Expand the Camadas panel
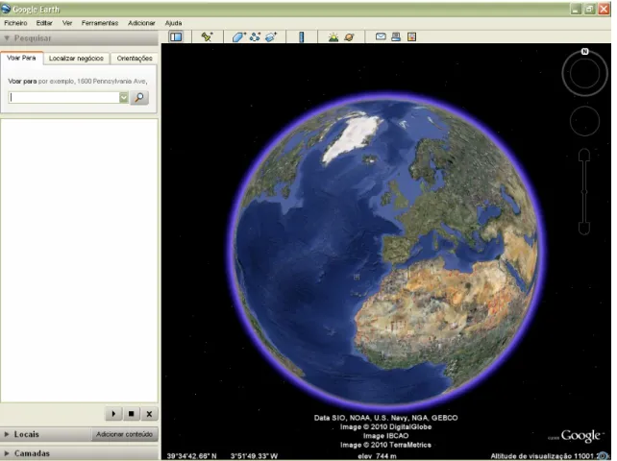The height and width of the screenshot is (461, 617). 7,453
